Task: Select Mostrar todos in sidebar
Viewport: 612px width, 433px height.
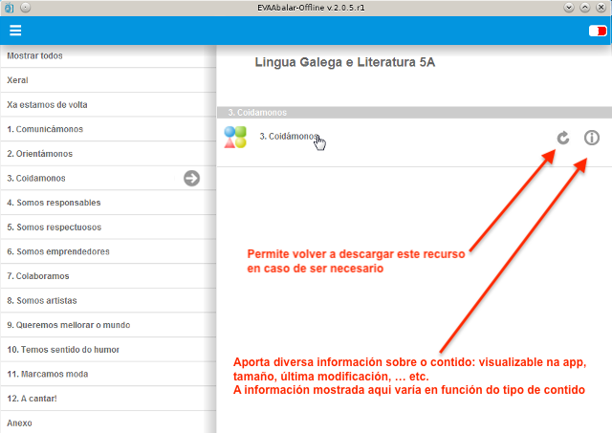Action: (x=34, y=56)
